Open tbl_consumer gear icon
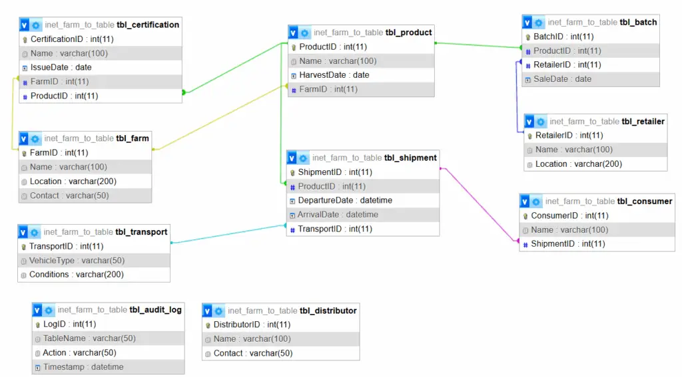Image resolution: width=682 pixels, height=377 pixels. tap(537, 201)
